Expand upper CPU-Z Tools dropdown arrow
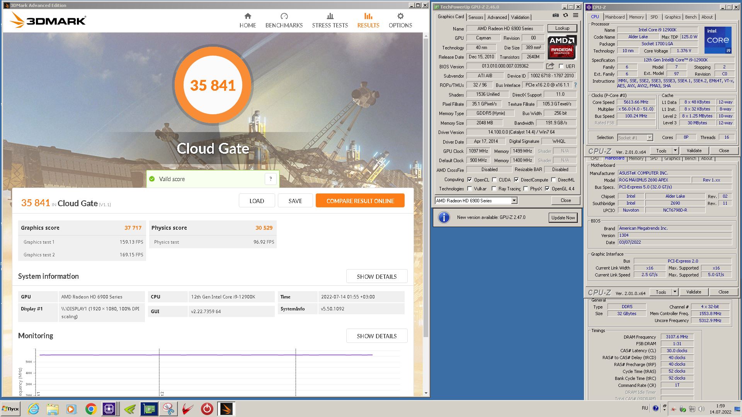 (x=675, y=151)
